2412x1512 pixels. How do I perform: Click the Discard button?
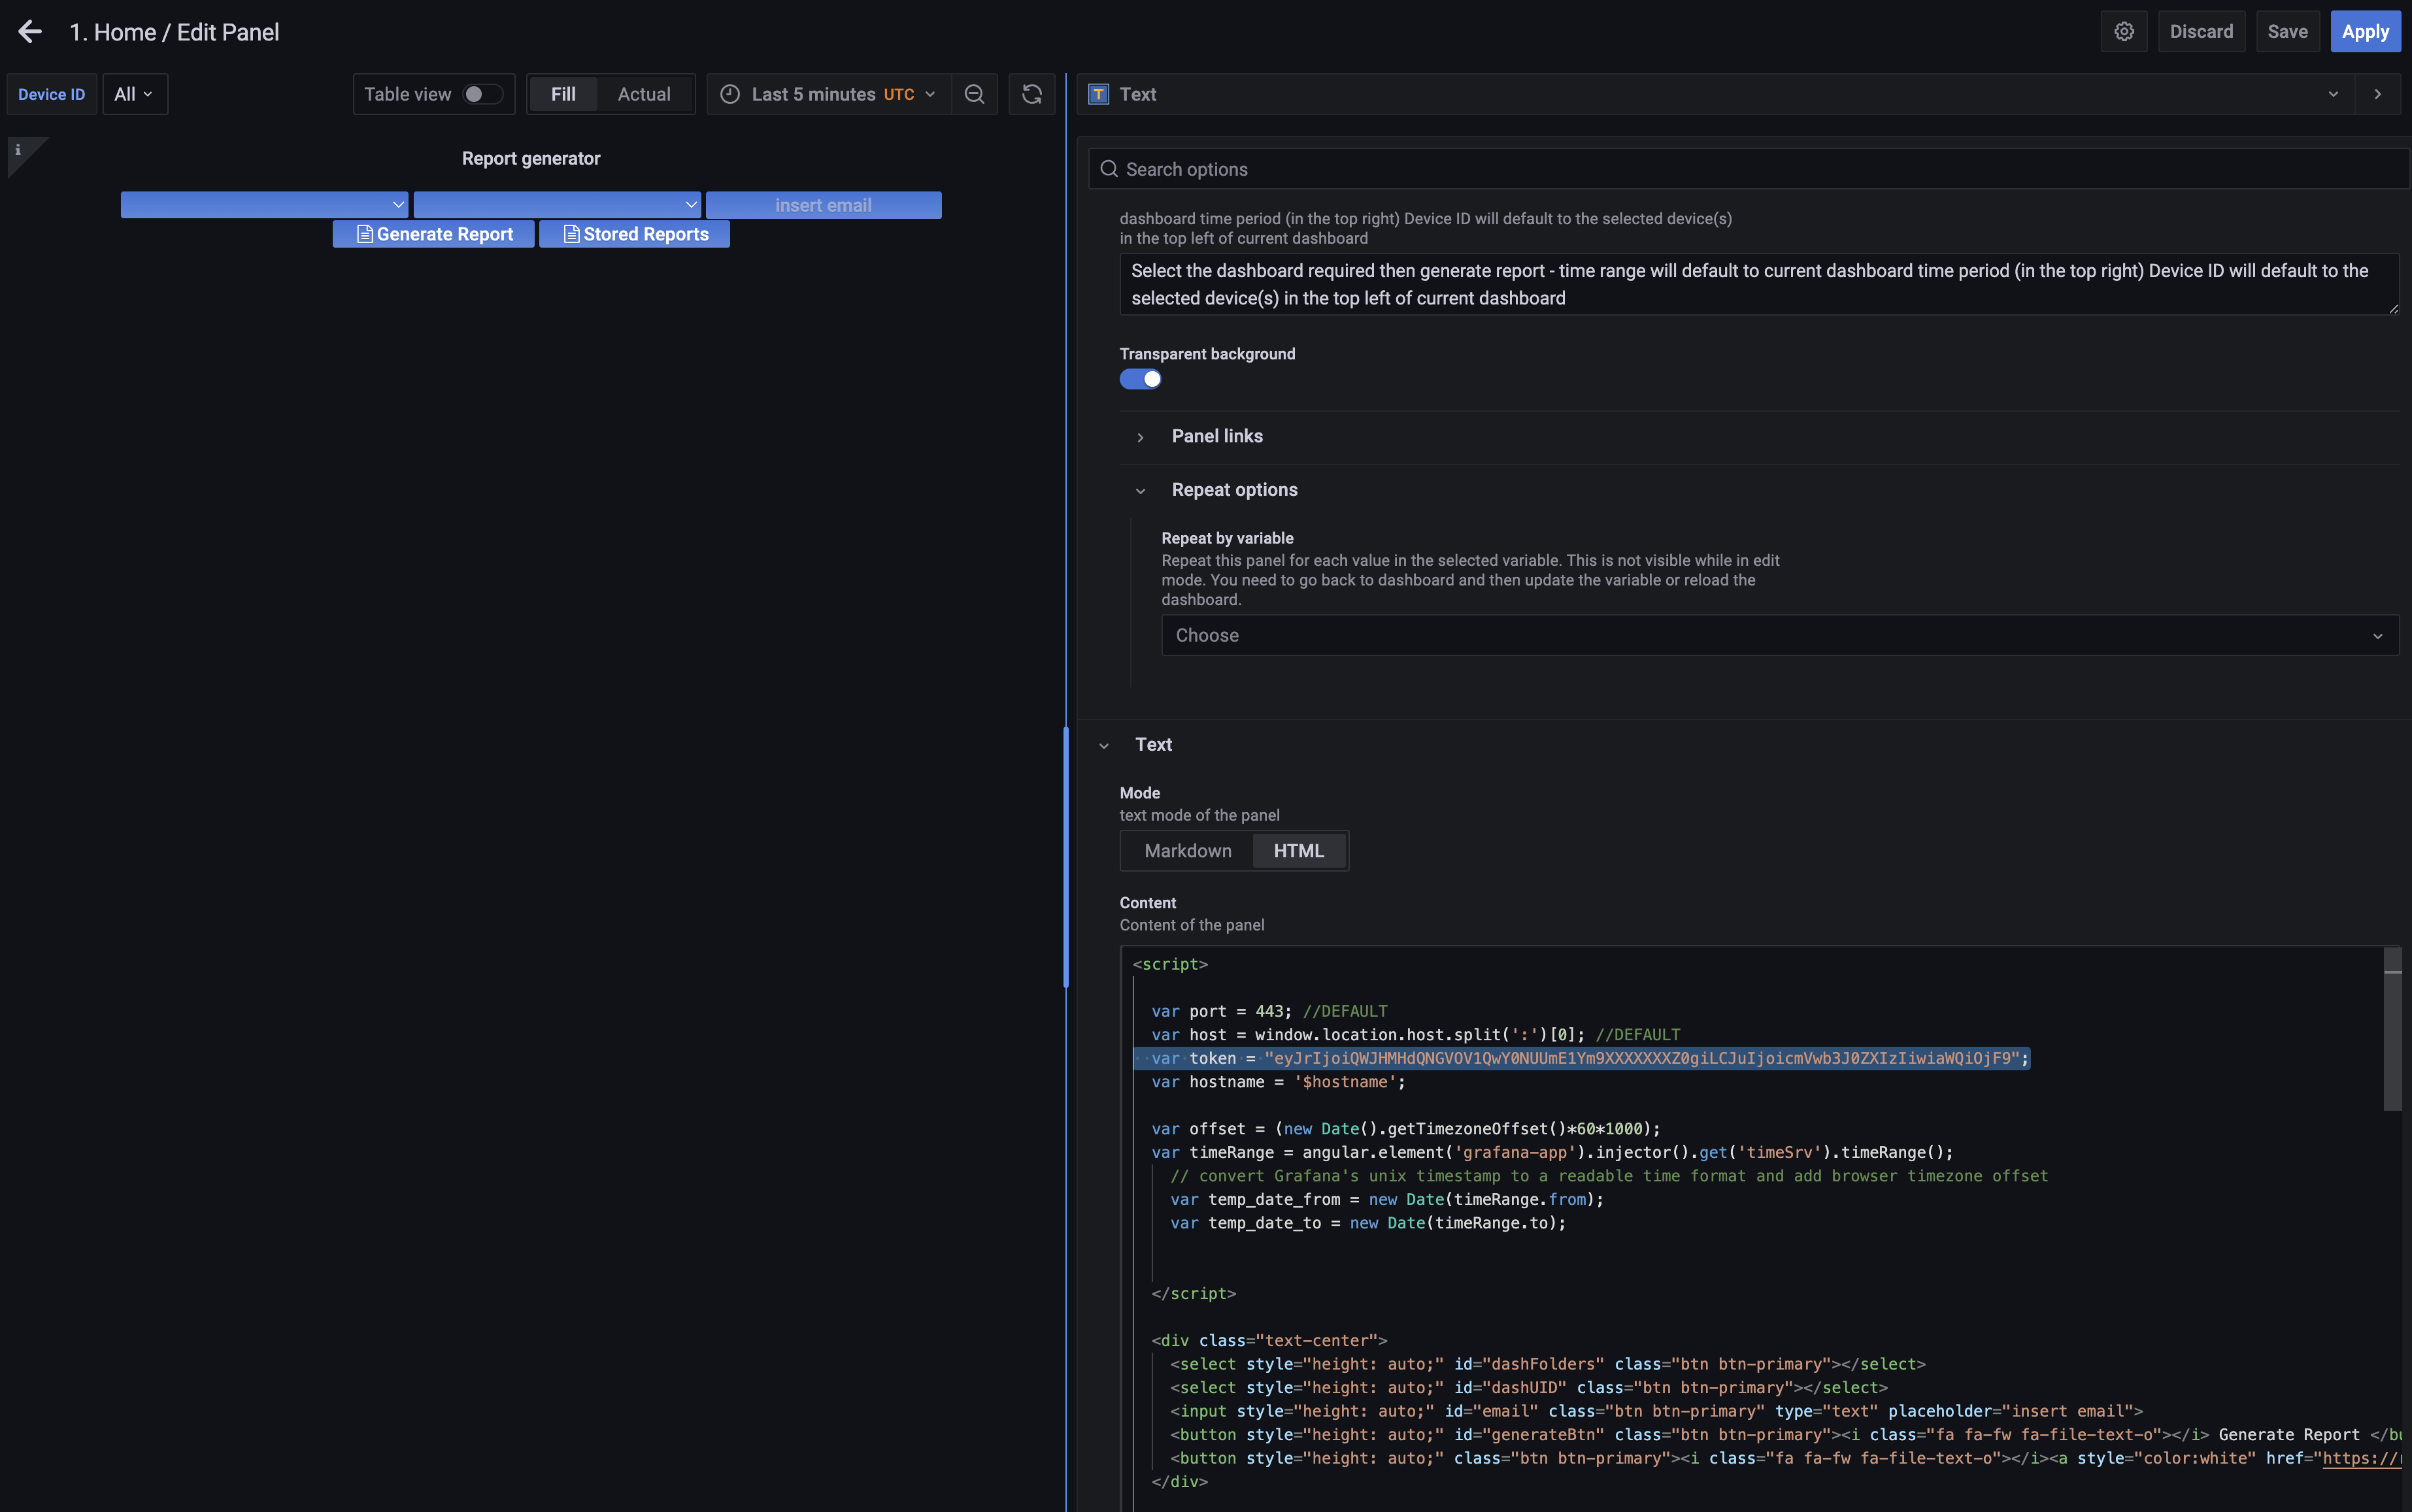pos(2201,32)
